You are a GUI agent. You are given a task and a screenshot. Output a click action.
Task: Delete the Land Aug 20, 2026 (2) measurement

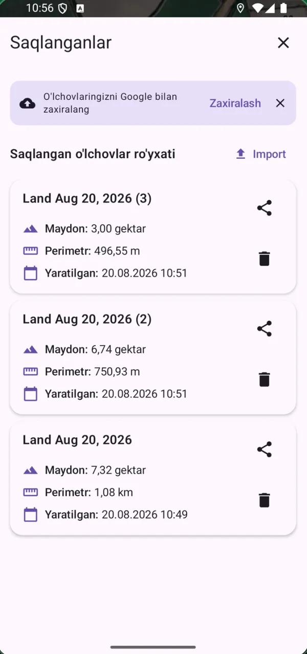click(x=264, y=379)
